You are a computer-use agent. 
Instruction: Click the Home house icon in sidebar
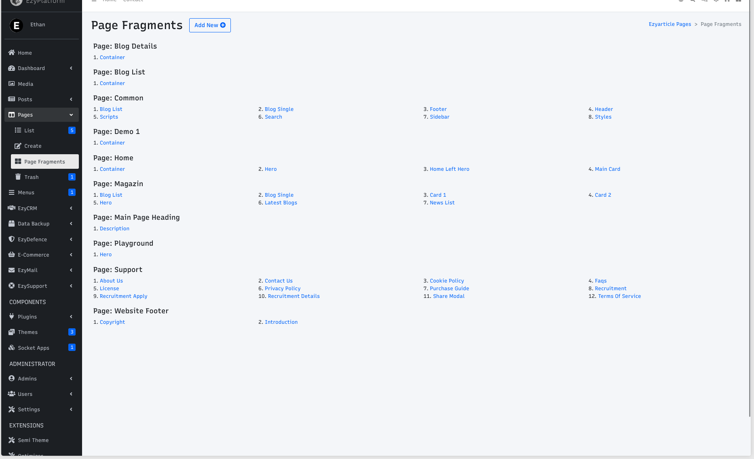coord(12,53)
